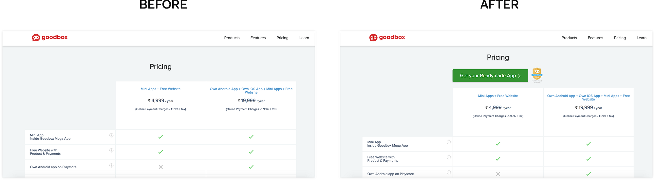Click the Pricing heading in the AFTER page
The height and width of the screenshot is (180, 655).
tap(498, 57)
